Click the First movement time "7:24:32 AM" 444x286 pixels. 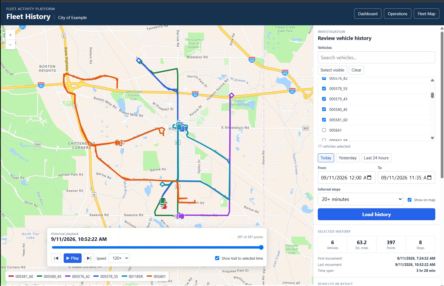click(426, 259)
